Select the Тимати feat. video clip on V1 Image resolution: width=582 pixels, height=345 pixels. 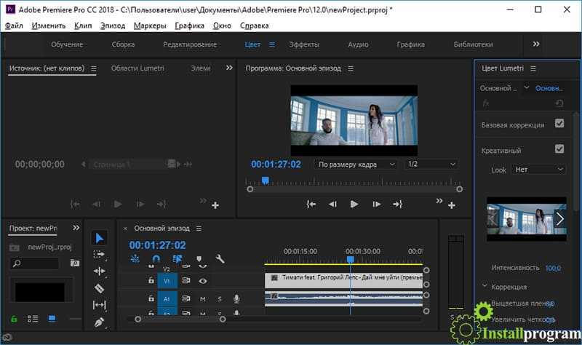[x=343, y=281]
